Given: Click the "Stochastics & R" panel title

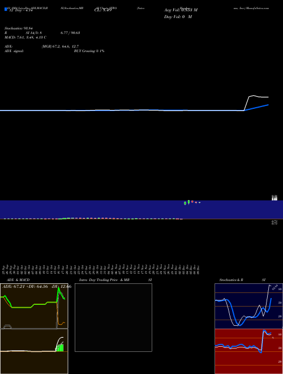Looking at the screenshot, I should point(231,280).
